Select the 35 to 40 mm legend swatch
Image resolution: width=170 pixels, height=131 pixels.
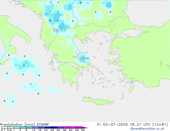(66, 128)
